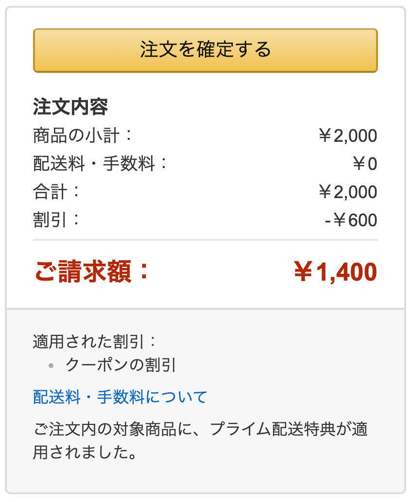The height and width of the screenshot is (502, 411).
Task: Click the 用されました text line
Action: coord(84,453)
